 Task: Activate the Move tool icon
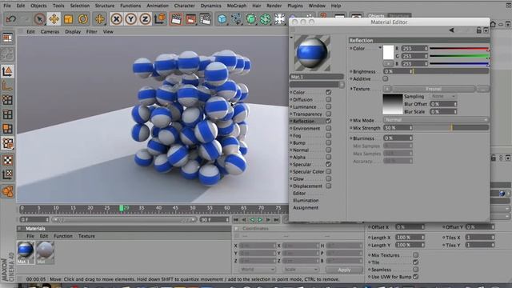click(x=54, y=19)
